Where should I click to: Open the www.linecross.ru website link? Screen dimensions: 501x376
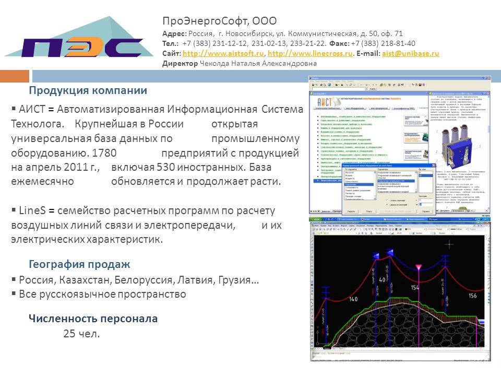(310, 53)
